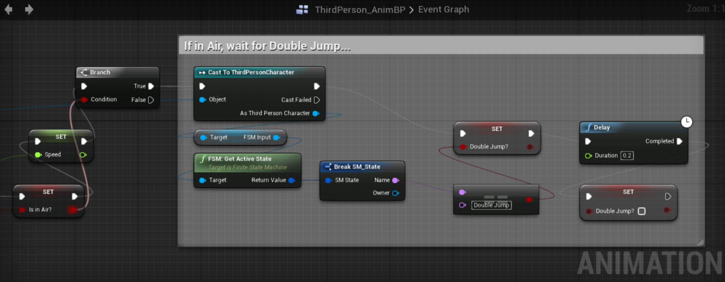Toggle the Double Jump? checkbox in SET node
Image resolution: width=725 pixels, height=282 pixels.
click(x=642, y=211)
